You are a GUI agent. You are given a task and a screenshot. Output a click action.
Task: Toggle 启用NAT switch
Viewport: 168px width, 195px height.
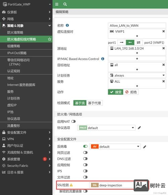coord(74,121)
